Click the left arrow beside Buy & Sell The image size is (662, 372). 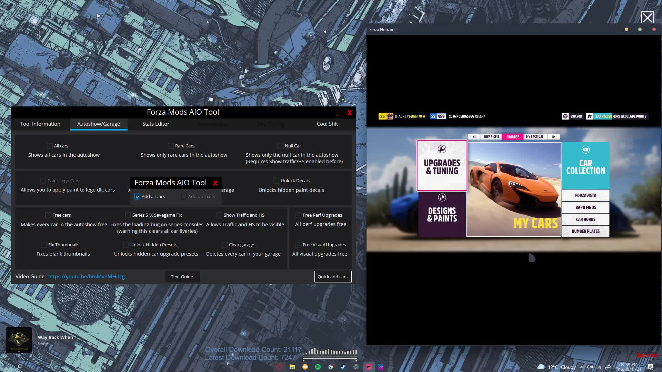coord(473,137)
